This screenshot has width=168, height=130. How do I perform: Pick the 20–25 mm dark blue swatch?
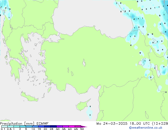click(47, 127)
